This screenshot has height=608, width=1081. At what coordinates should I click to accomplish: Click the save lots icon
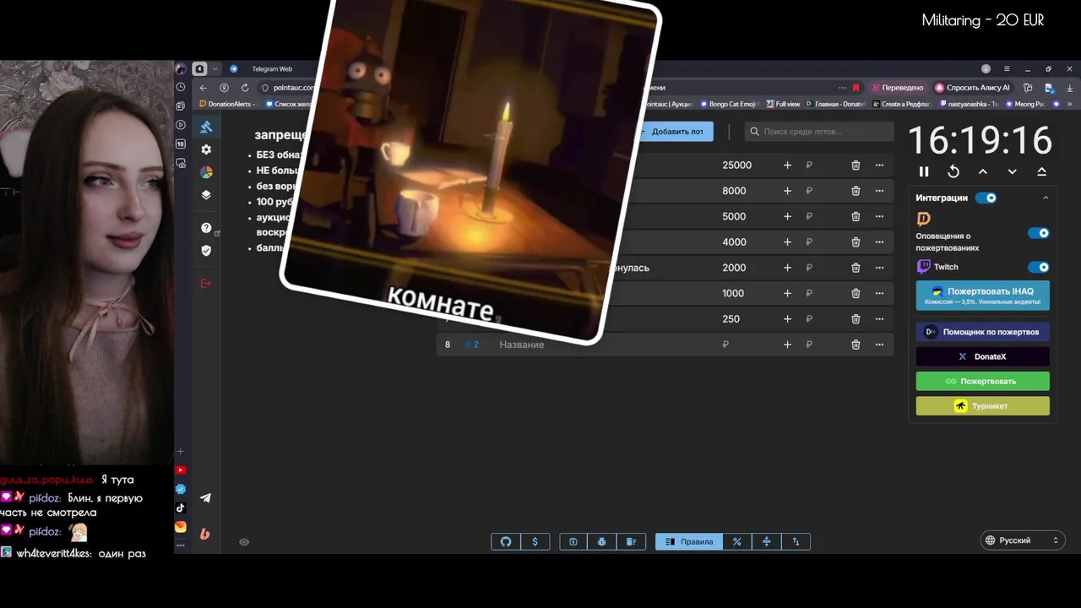(573, 542)
